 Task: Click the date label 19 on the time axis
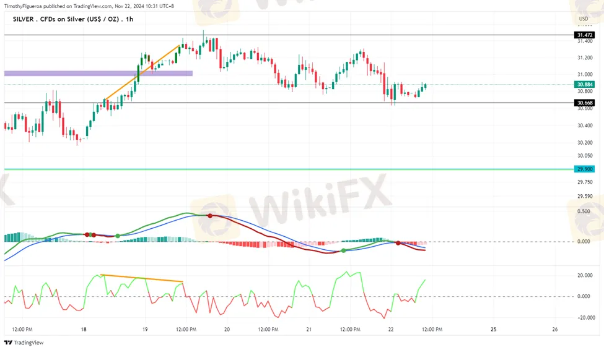click(145, 330)
